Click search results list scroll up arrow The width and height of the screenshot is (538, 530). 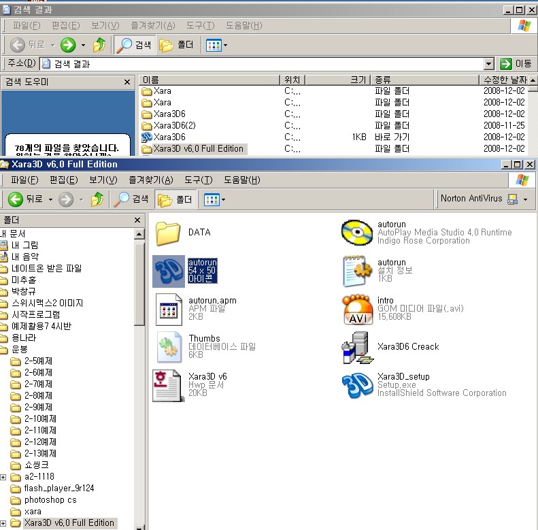click(533, 80)
